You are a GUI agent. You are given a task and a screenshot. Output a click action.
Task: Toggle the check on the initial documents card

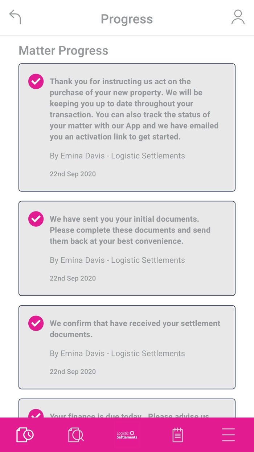(x=36, y=219)
